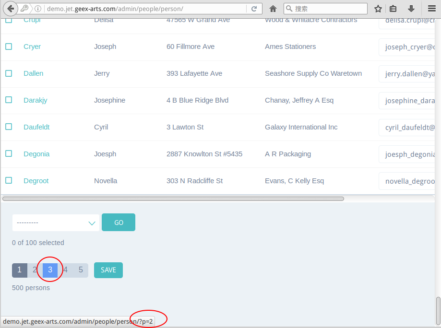The width and height of the screenshot is (441, 328).
Task: Go to pagination page 5
Action: pos(81,270)
